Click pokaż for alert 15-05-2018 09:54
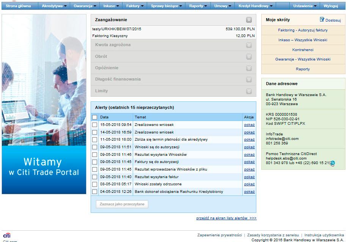The height and width of the screenshot is (242, 347). pos(250,125)
